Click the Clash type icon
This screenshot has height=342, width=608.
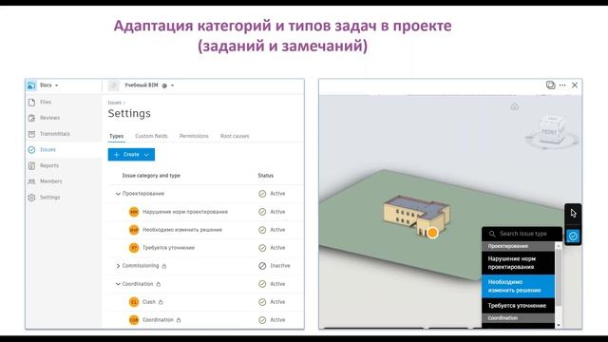coord(134,302)
